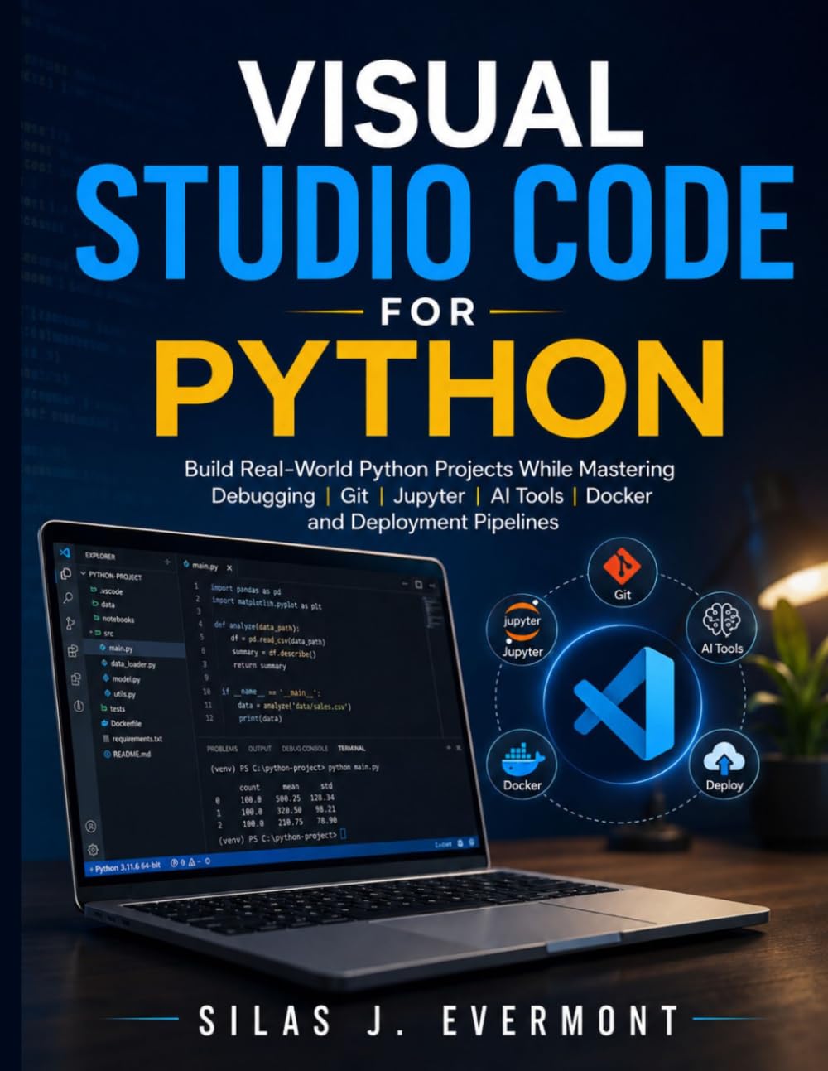Click the error count icon in the status bar
This screenshot has width=828, height=1071.
click(x=175, y=862)
